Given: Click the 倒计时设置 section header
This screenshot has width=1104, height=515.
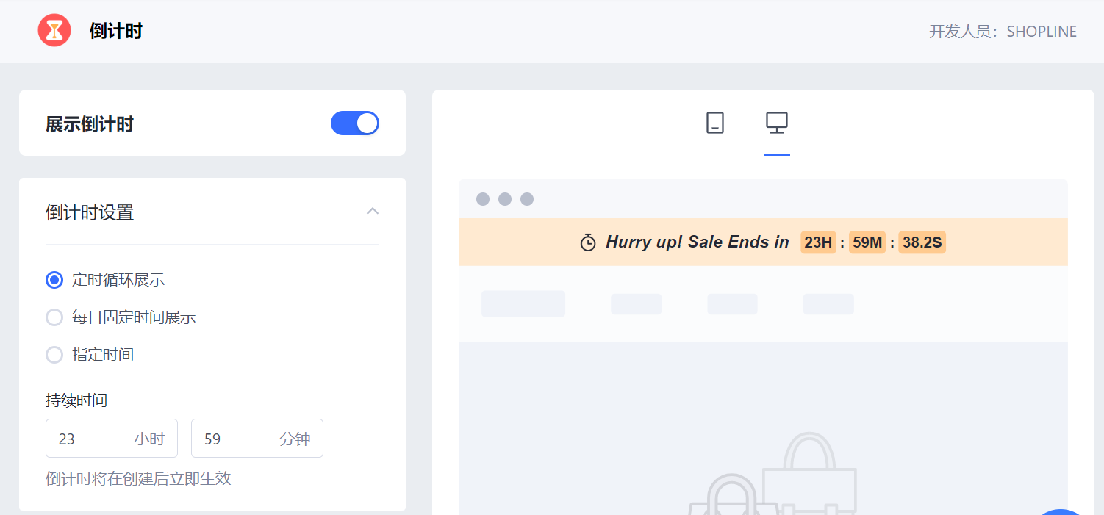Looking at the screenshot, I should pos(90,213).
